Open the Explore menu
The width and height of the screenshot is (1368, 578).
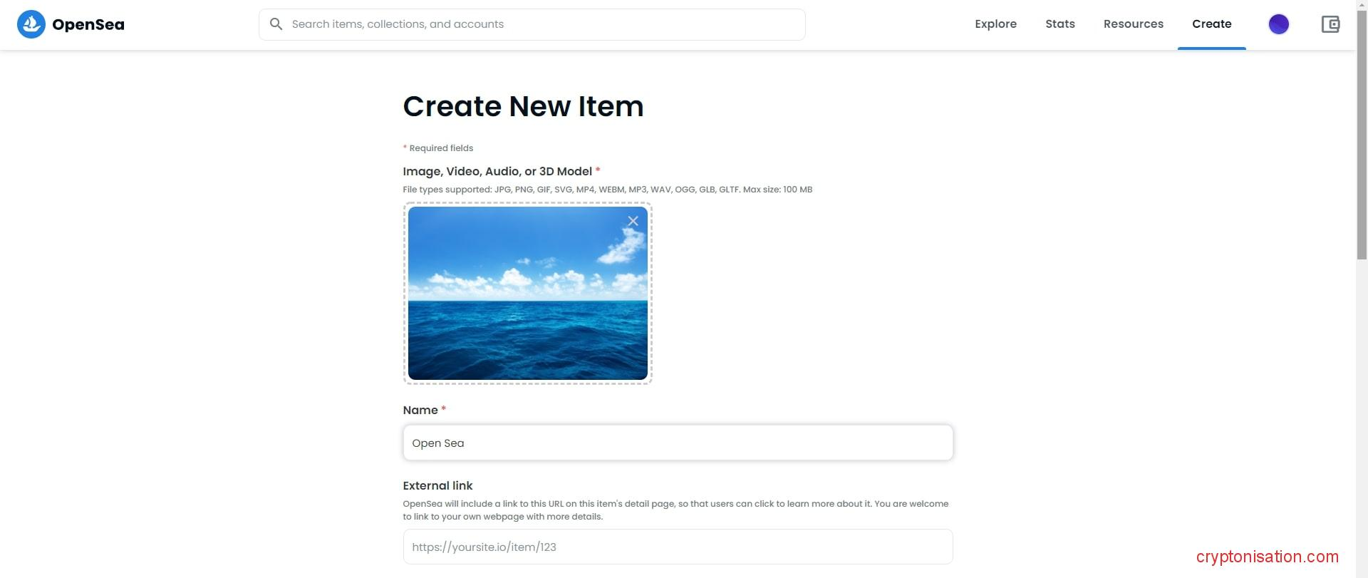click(995, 24)
